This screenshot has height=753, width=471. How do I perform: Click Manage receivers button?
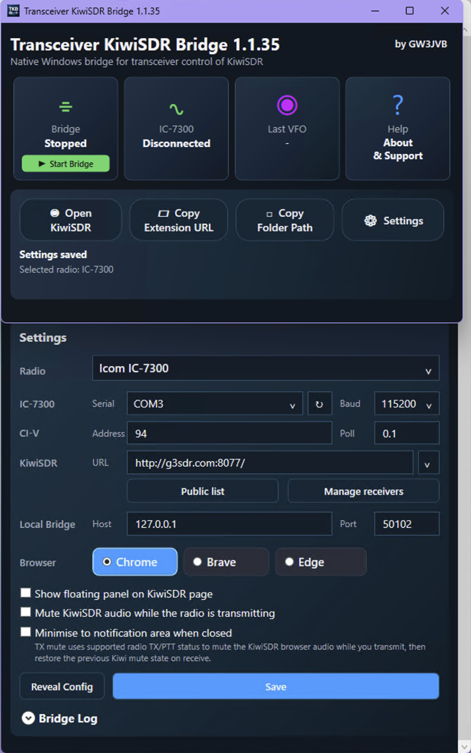(x=364, y=491)
